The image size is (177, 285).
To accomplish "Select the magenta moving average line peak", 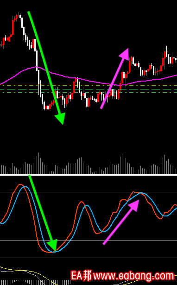I will point(36,67).
